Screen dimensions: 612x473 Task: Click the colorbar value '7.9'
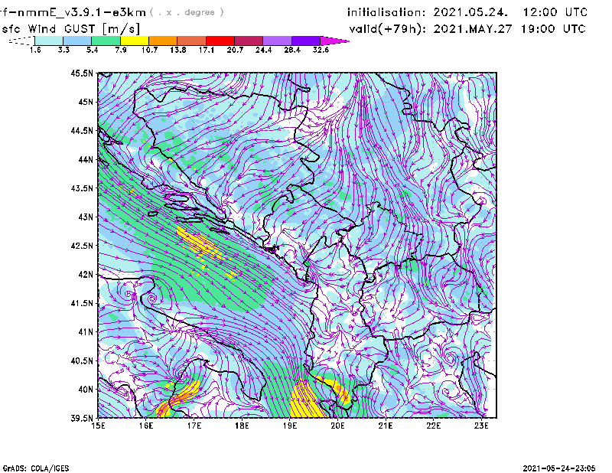[121, 50]
